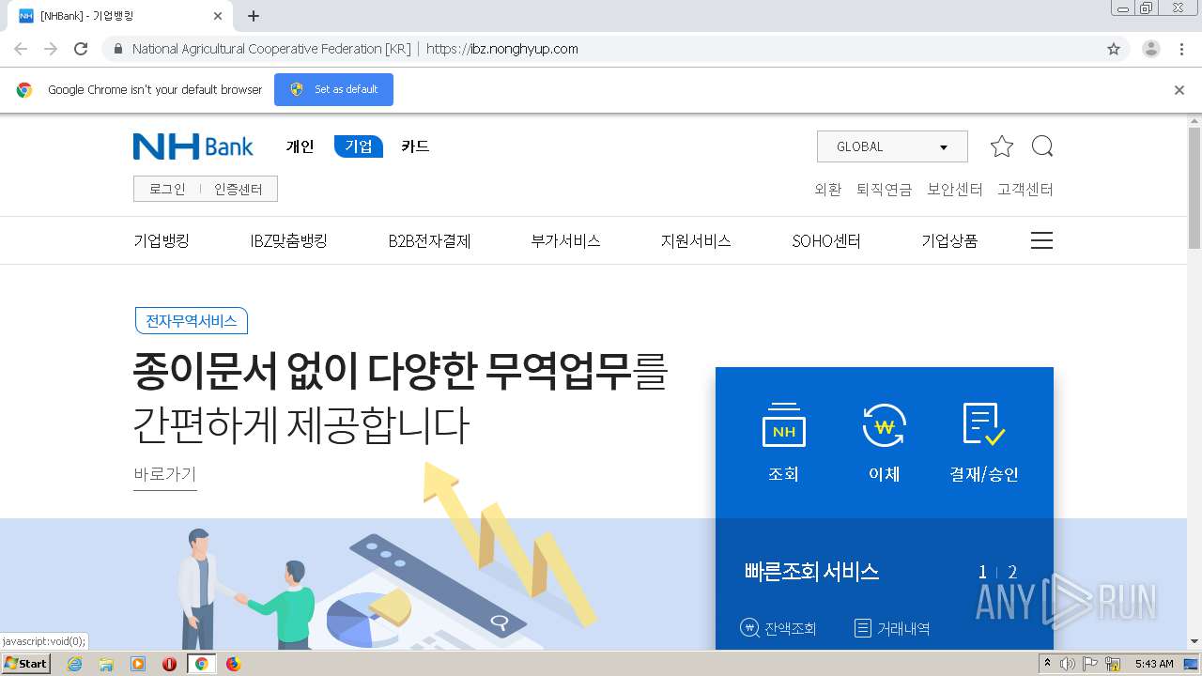Dismiss the default browser infobar
This screenshot has width=1202, height=676.
(1179, 90)
